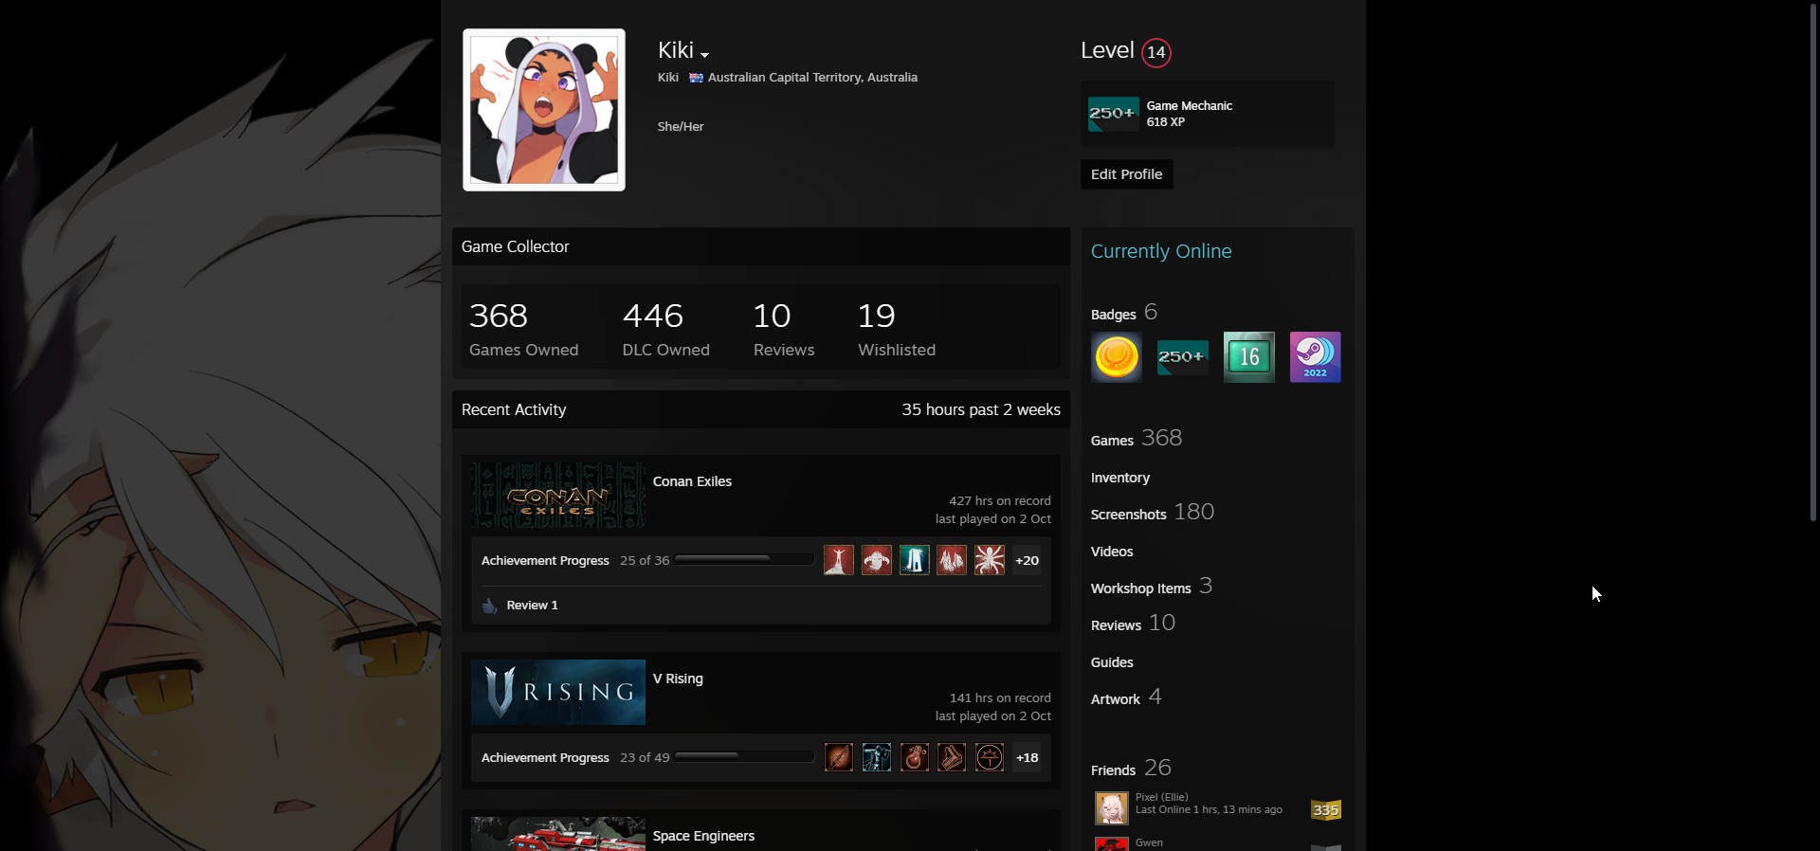Open the Space Engineers game banner
This screenshot has height=851, width=1820.
pos(558,834)
